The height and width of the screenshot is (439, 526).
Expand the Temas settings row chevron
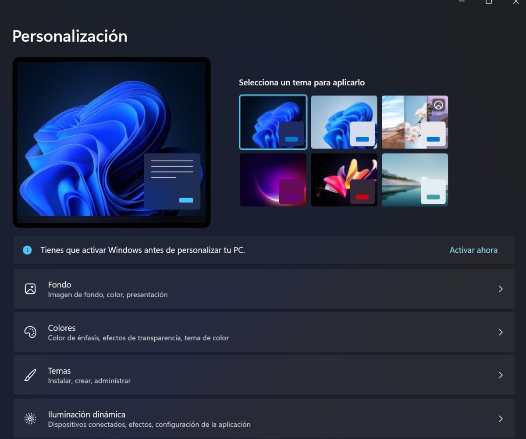point(501,375)
